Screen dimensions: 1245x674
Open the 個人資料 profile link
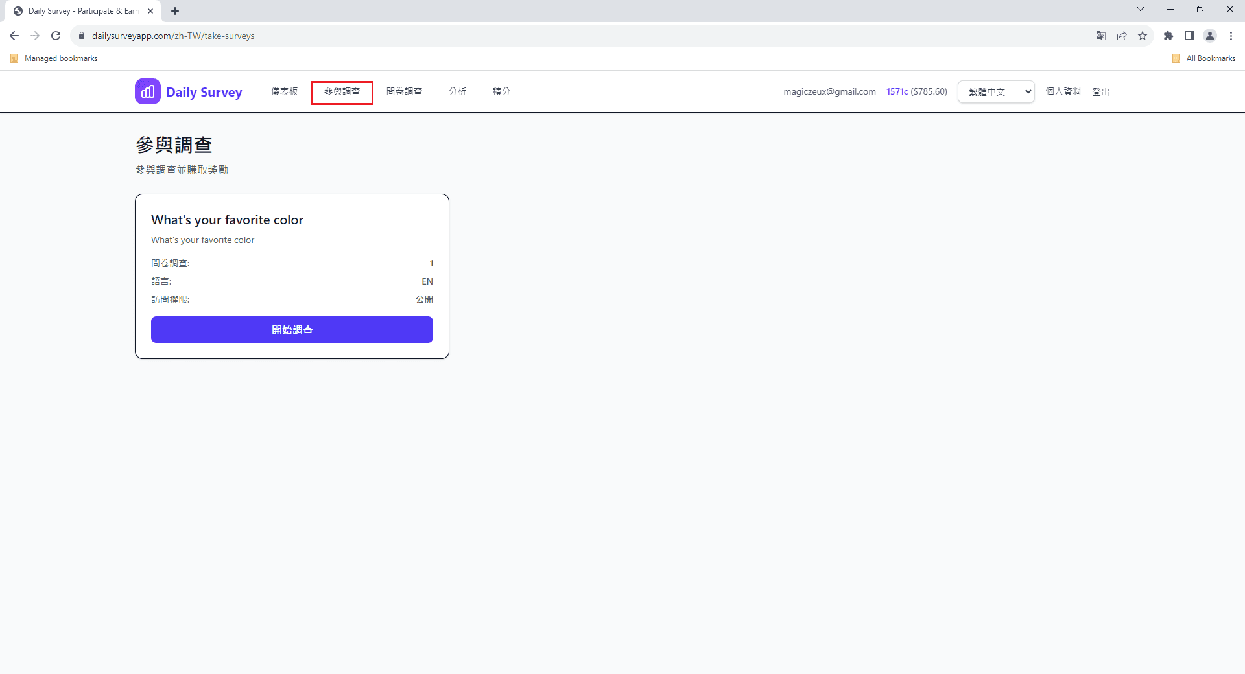1063,92
